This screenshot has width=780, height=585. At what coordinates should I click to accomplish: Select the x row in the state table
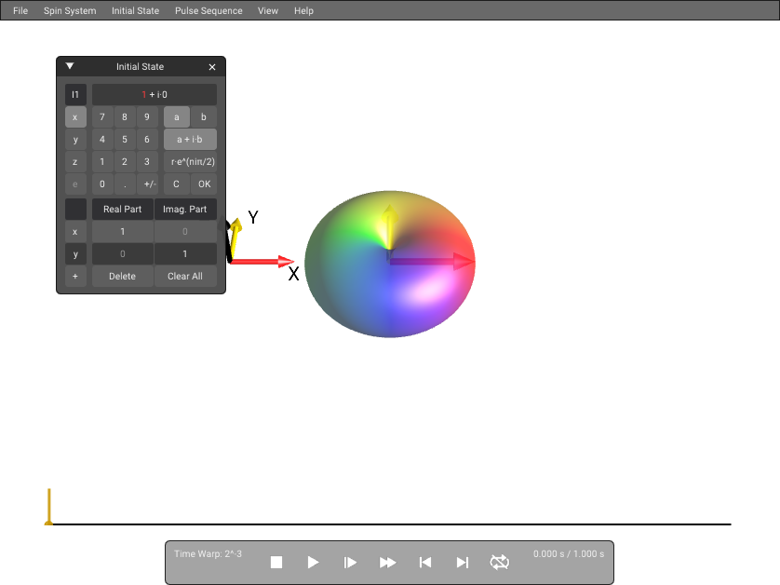pyautogui.click(x=75, y=232)
